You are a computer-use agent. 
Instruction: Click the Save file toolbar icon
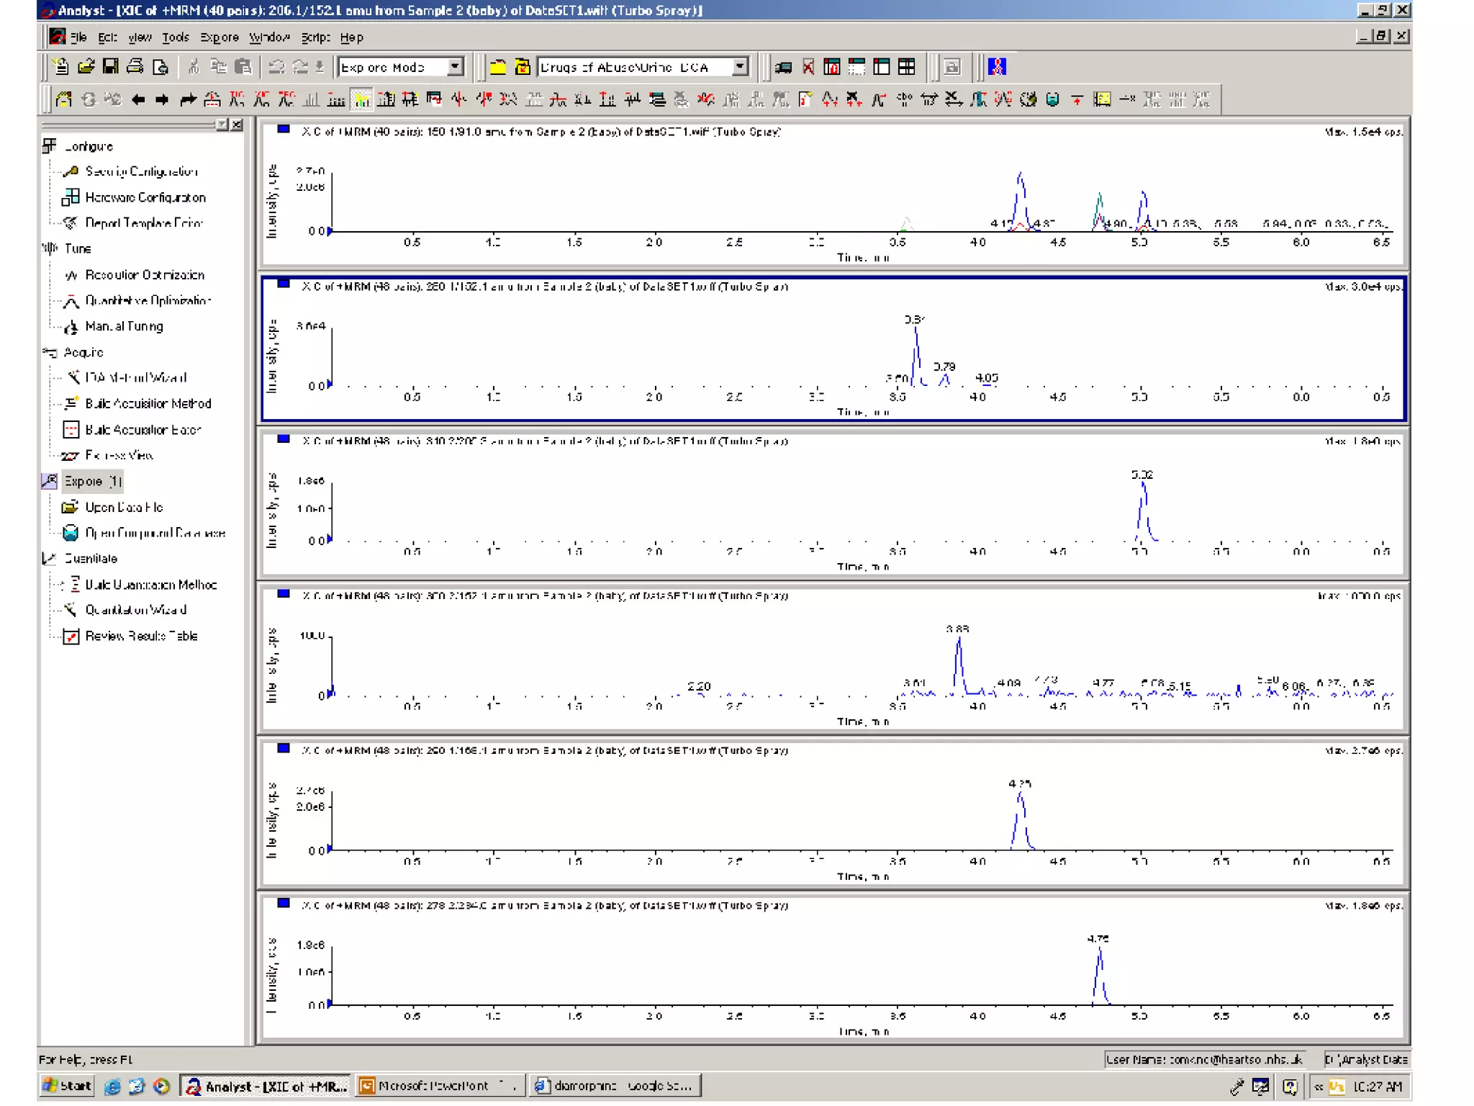pos(110,67)
